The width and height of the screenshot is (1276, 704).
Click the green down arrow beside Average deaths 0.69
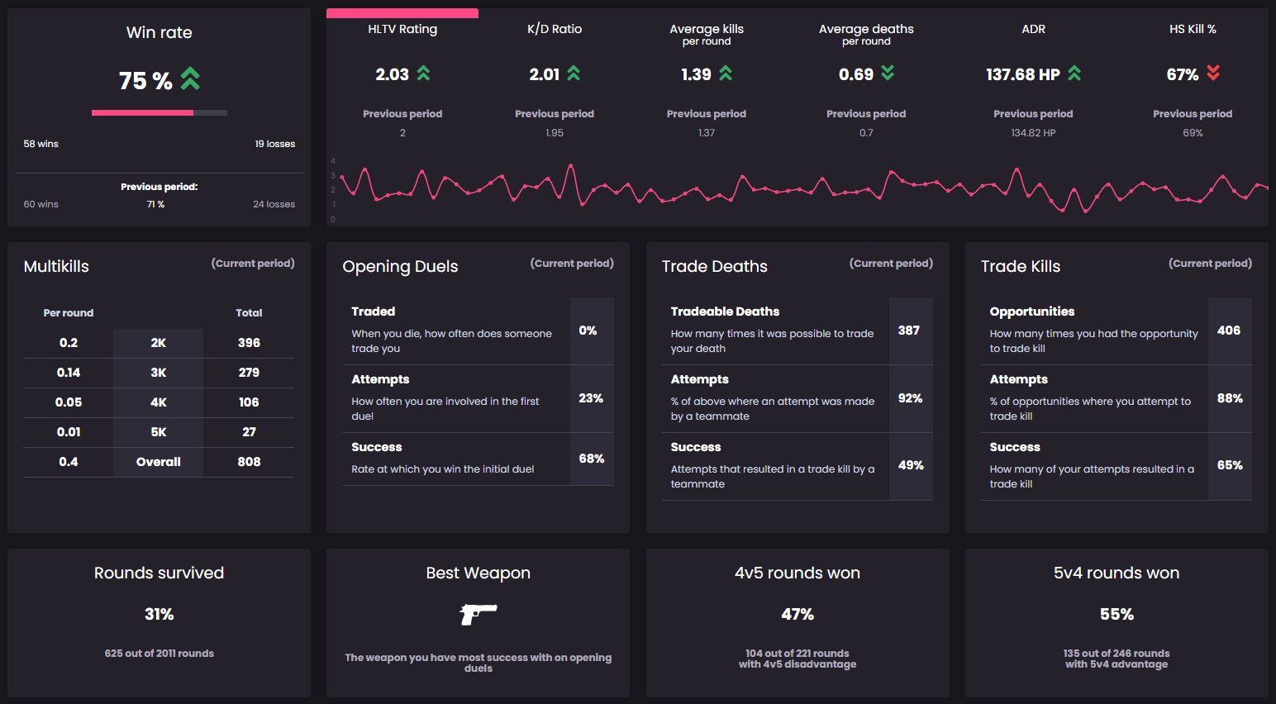(x=888, y=74)
